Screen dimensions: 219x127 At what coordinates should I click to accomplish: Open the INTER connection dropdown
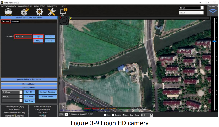pos(202,8)
